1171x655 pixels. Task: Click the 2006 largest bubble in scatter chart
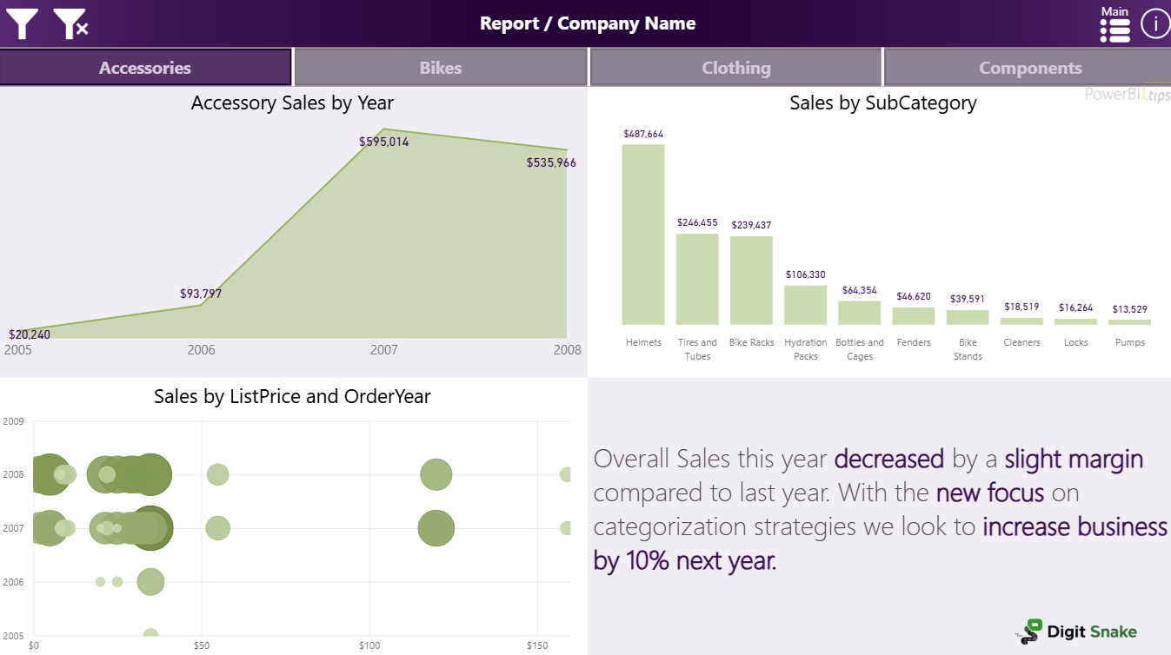click(150, 582)
